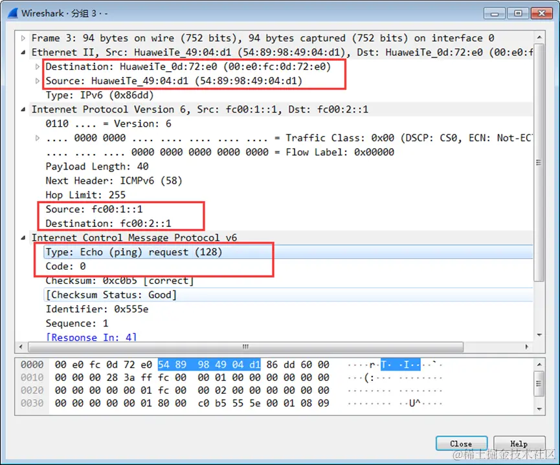
Task: Collapse Internet Control Message Protocol v6 section
Action: (23, 238)
